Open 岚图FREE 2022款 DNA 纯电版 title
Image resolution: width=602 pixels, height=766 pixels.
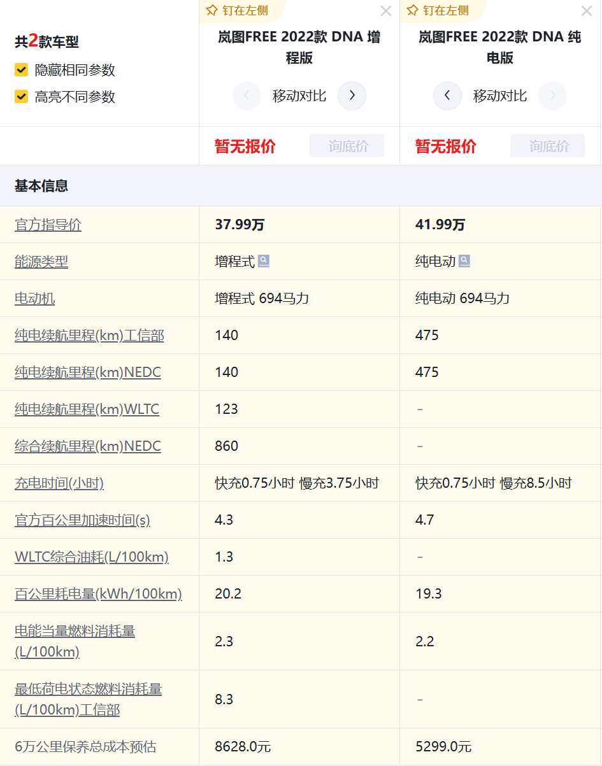[x=500, y=48]
